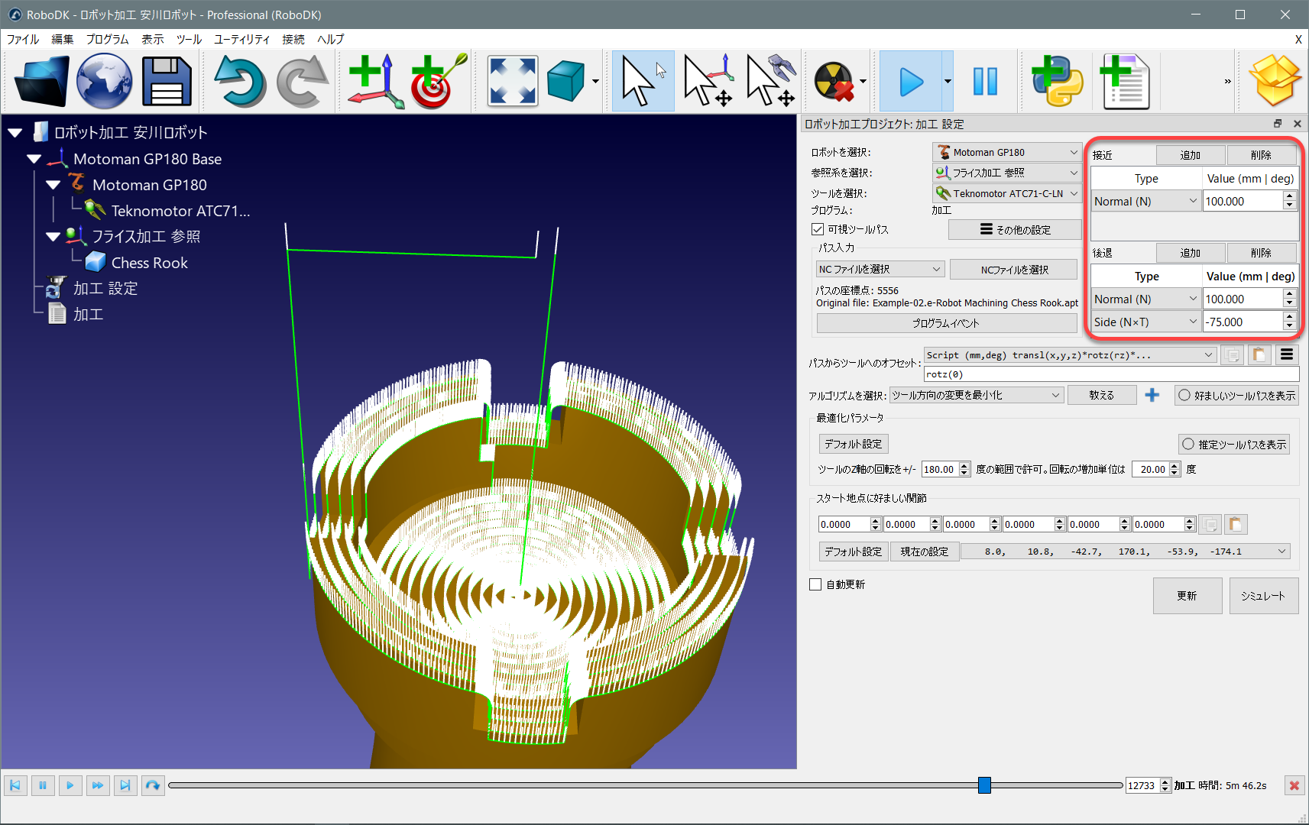Save station with the floppy disk icon

[167, 81]
